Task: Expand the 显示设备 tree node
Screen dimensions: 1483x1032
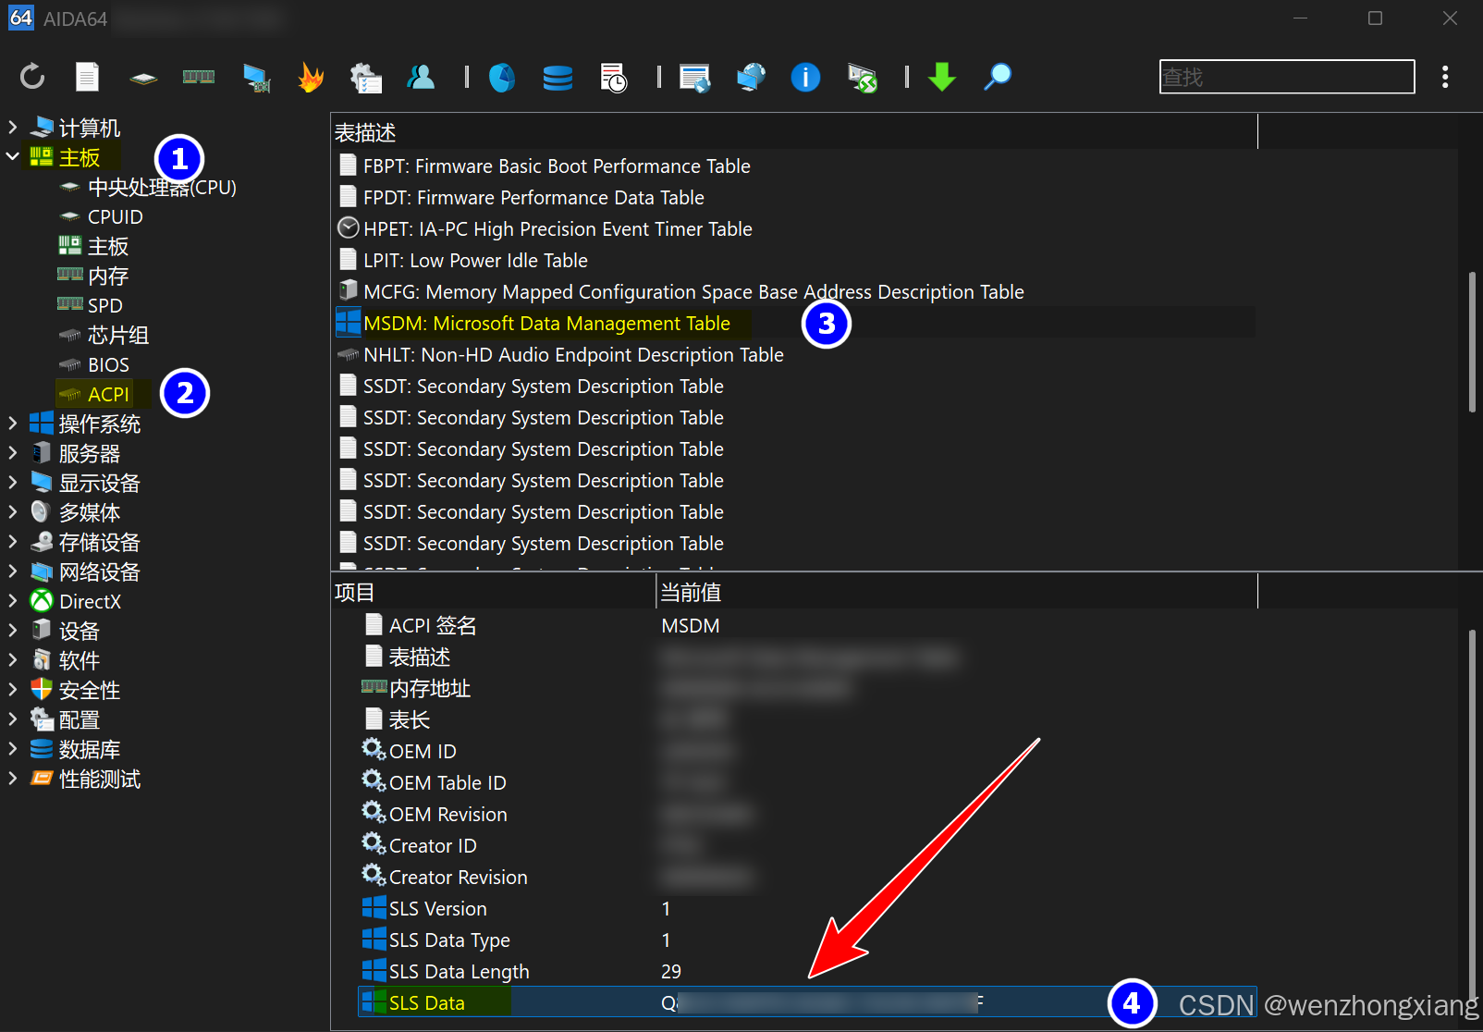Action: [x=13, y=482]
